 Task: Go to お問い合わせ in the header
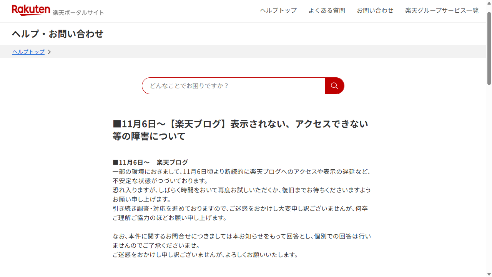(375, 10)
